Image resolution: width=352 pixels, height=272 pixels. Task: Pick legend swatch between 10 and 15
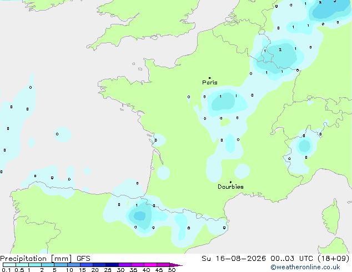[x=73, y=265]
